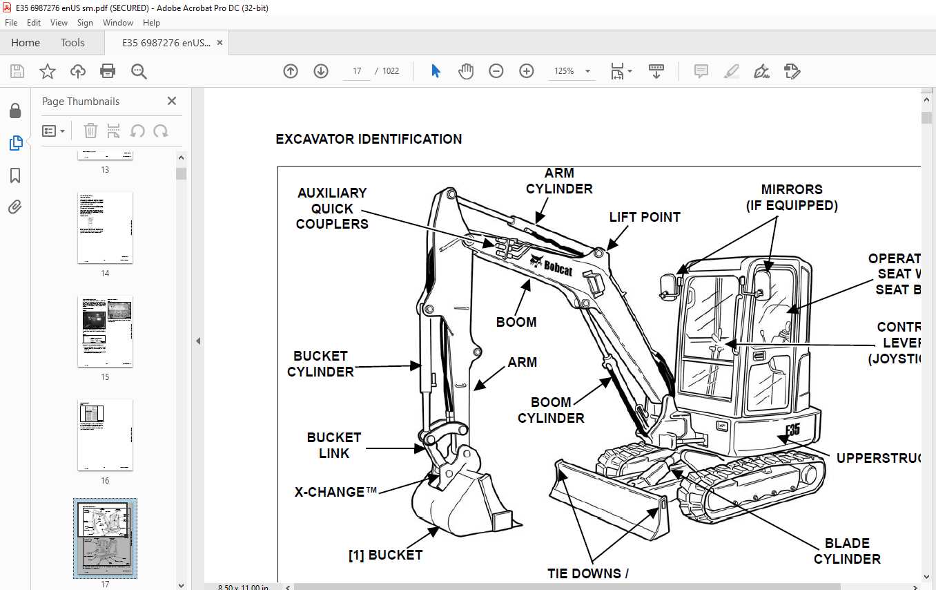
Task: Click the Save file icon
Action: point(17,71)
